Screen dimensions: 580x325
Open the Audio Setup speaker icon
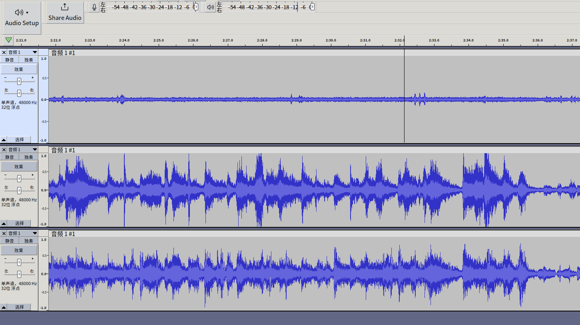[x=19, y=12]
